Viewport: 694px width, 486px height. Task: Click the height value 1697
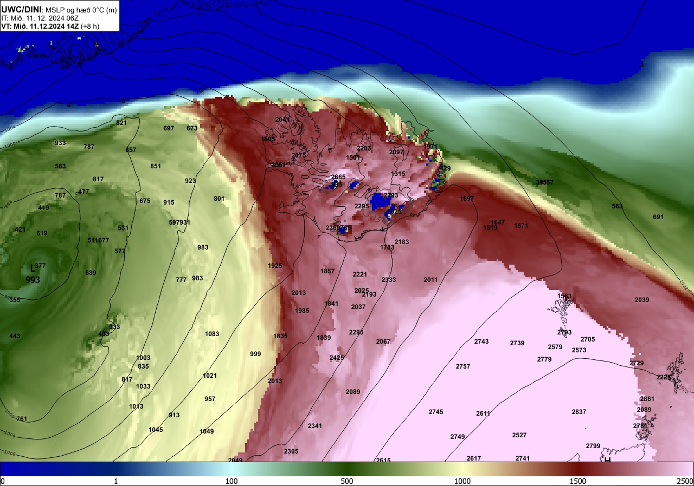click(x=467, y=199)
